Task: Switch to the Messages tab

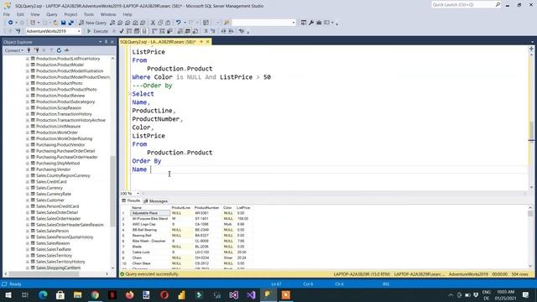Action: pyautogui.click(x=156, y=201)
